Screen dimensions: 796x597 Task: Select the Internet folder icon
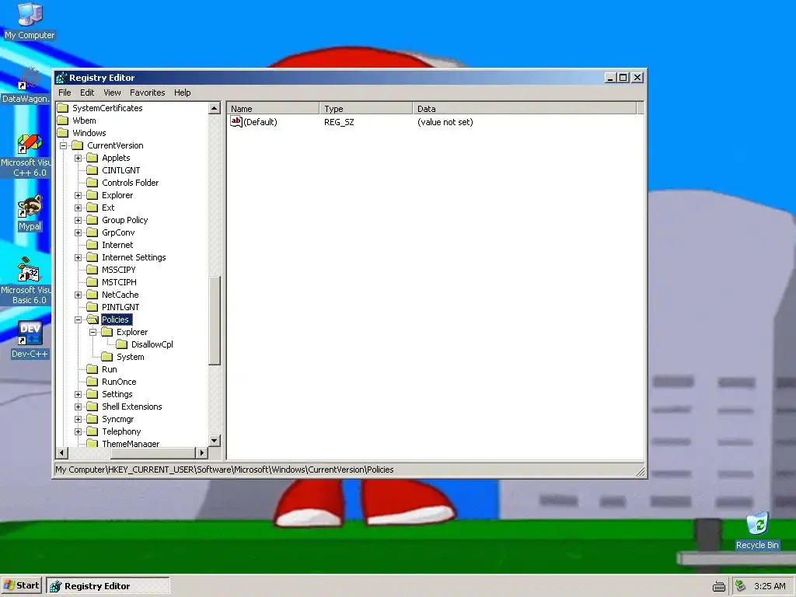pyautogui.click(x=92, y=245)
